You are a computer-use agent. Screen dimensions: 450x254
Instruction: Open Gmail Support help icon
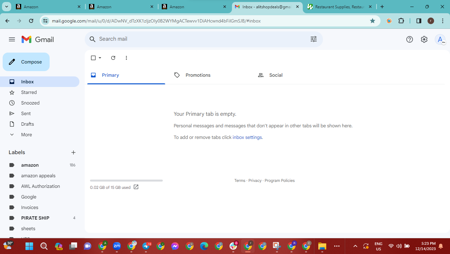coord(410,39)
